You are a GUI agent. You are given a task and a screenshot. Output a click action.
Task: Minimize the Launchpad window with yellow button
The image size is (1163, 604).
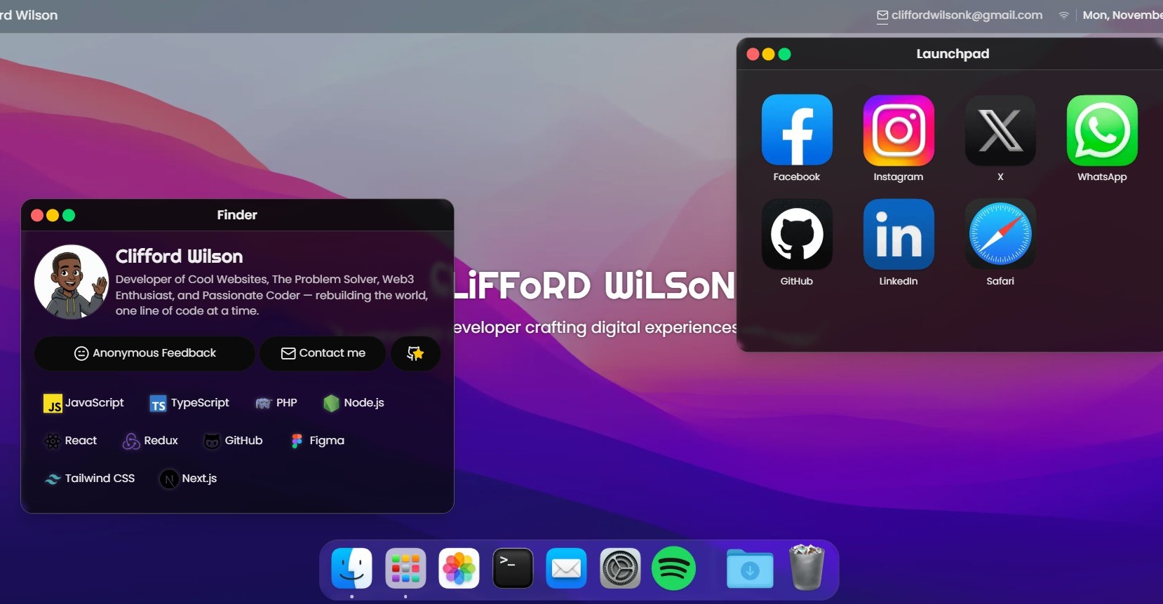tap(768, 54)
